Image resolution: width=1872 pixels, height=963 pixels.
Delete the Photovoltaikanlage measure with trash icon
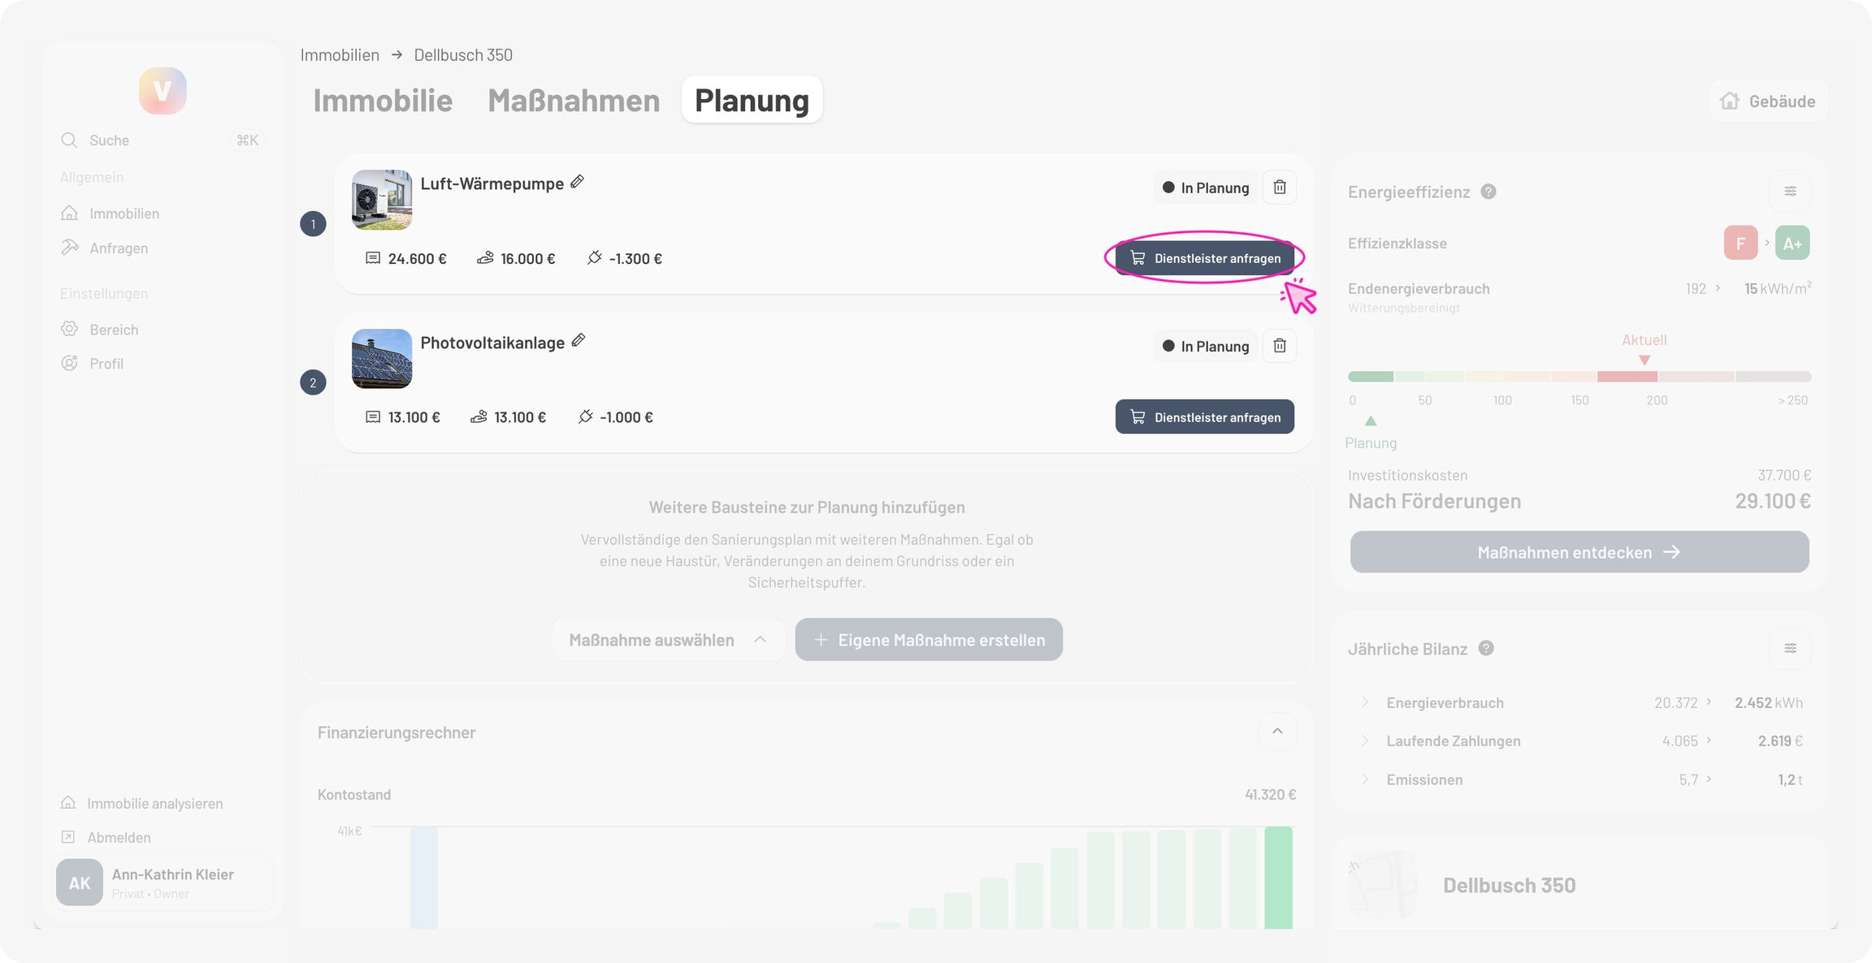pos(1280,346)
